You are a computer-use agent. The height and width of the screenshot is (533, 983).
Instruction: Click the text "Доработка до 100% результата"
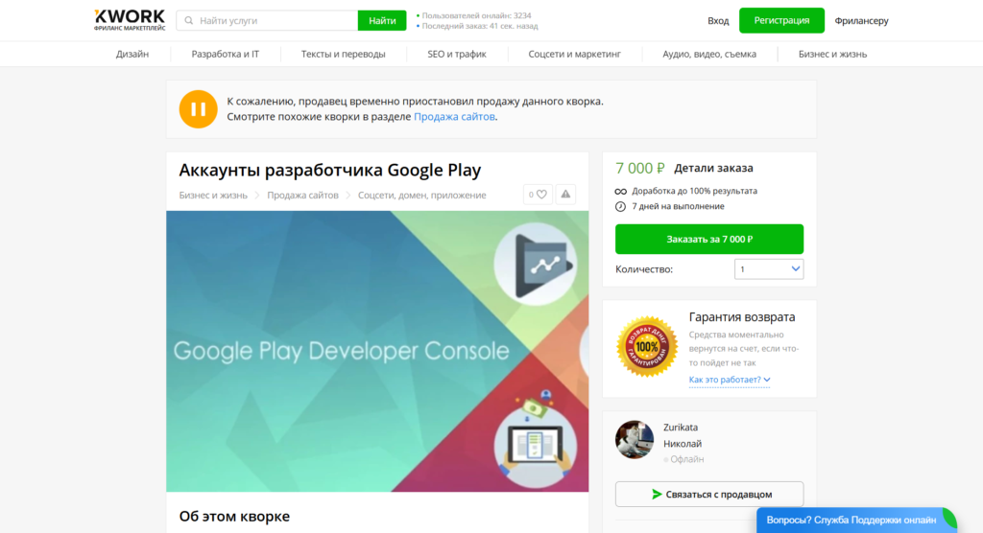point(695,191)
